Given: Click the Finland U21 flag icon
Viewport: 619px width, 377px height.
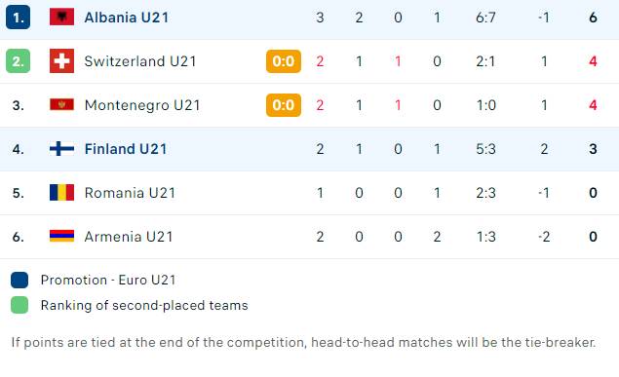Looking at the screenshot, I should coord(61,149).
